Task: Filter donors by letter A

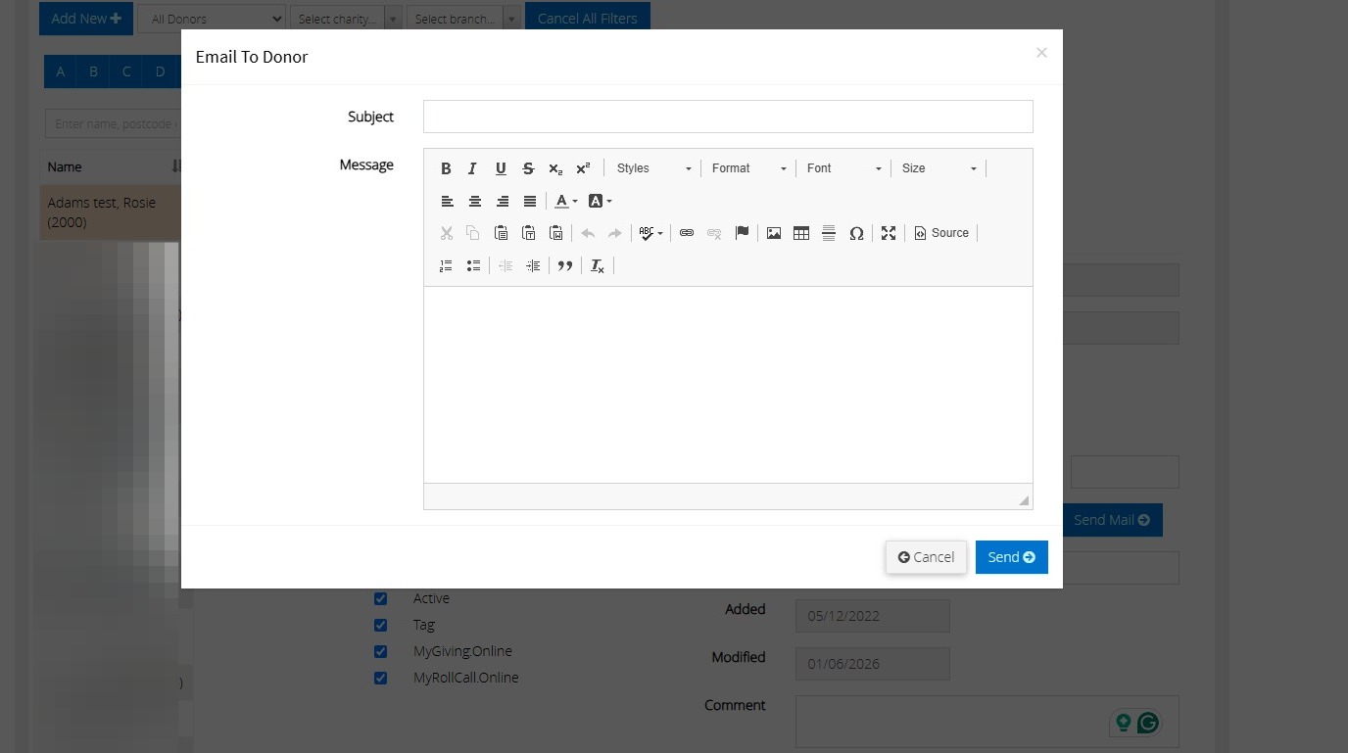Action: click(61, 71)
